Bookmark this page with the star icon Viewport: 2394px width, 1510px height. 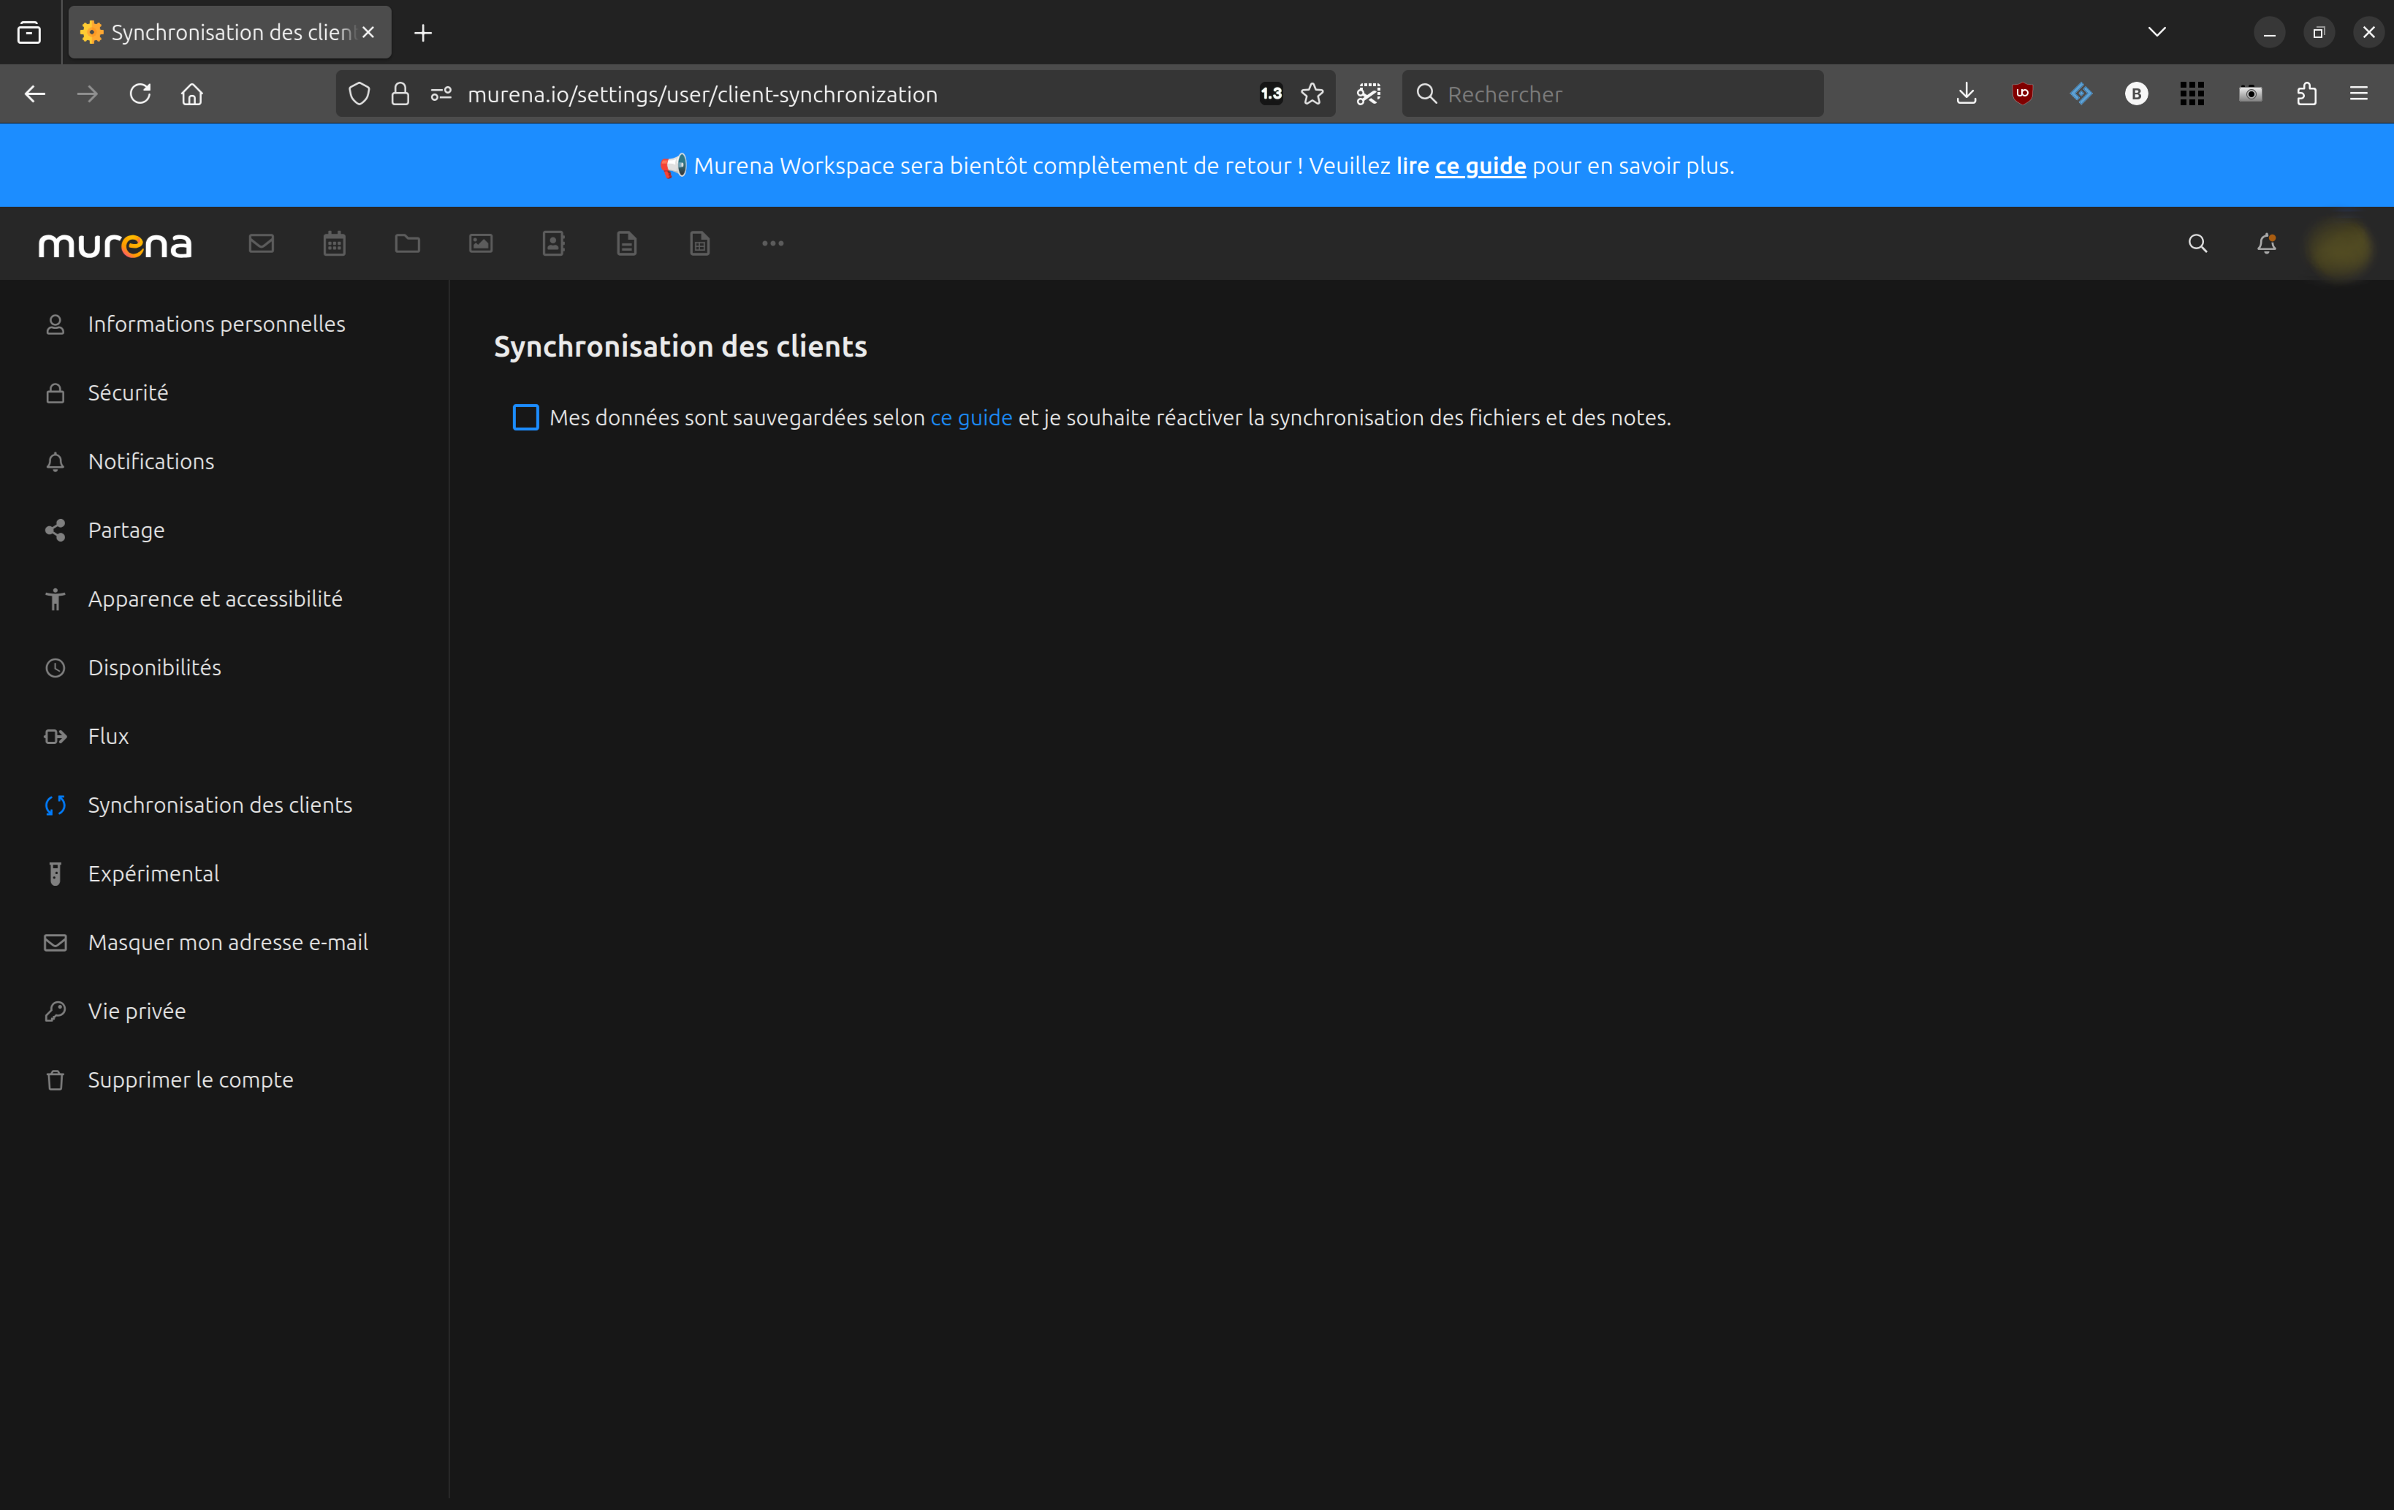[x=1312, y=94]
